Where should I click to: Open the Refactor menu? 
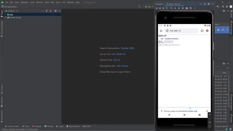40,3
